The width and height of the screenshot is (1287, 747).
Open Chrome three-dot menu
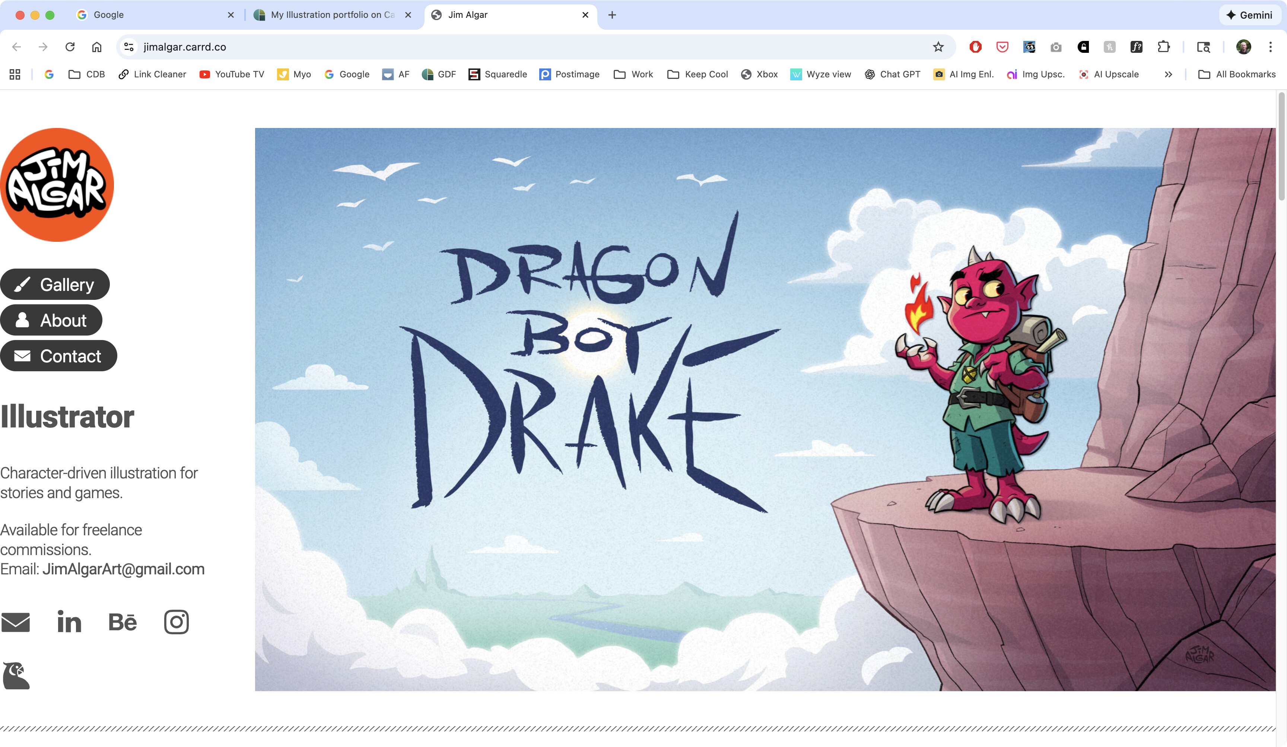pos(1270,47)
